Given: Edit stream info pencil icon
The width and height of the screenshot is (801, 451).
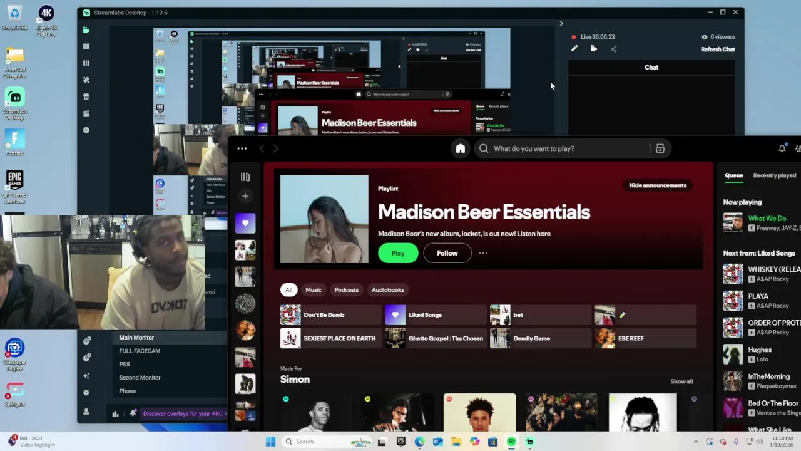Looking at the screenshot, I should (x=574, y=49).
